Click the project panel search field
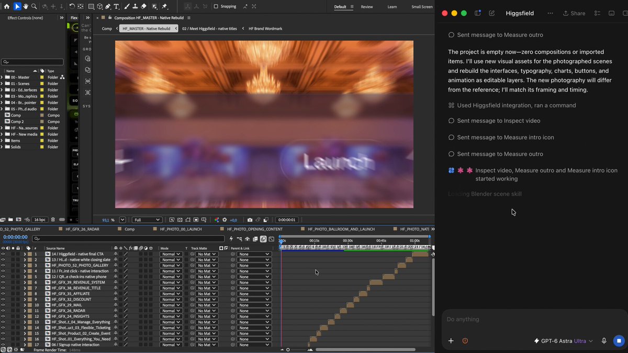The width and height of the screenshot is (628, 353). 32,62
